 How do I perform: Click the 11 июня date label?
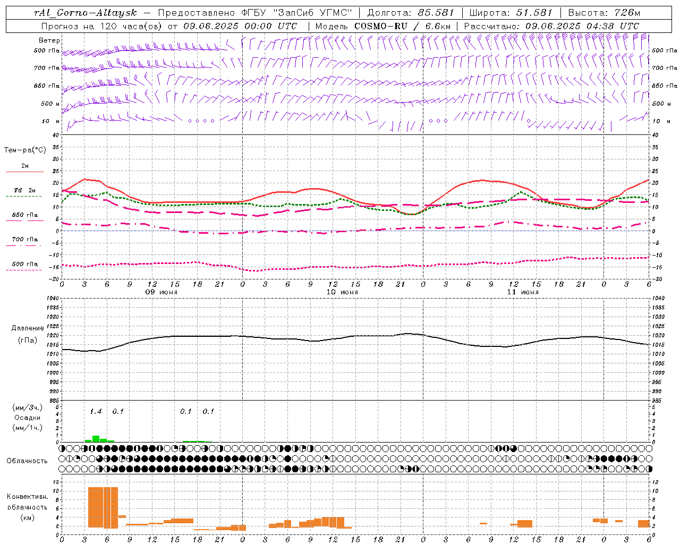(523, 292)
